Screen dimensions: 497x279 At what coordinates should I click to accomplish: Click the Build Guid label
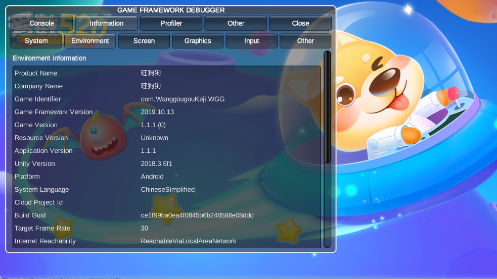coord(30,215)
